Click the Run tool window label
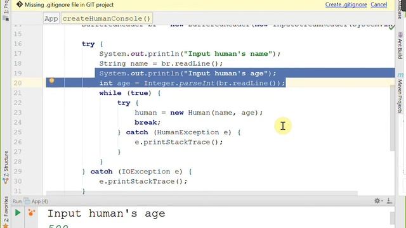Viewport: 406px width, 228px height. [x=17, y=201]
